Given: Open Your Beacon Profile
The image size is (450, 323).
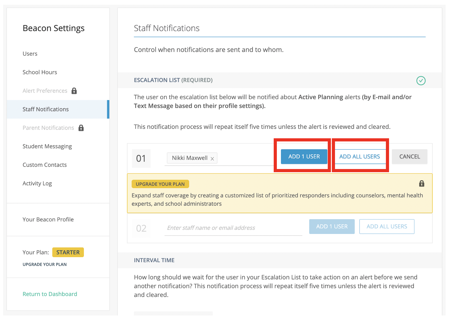Looking at the screenshot, I should coord(48,220).
